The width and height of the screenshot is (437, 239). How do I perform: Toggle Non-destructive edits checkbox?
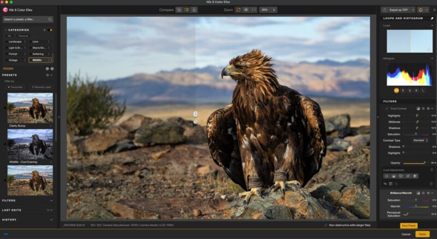(326, 225)
